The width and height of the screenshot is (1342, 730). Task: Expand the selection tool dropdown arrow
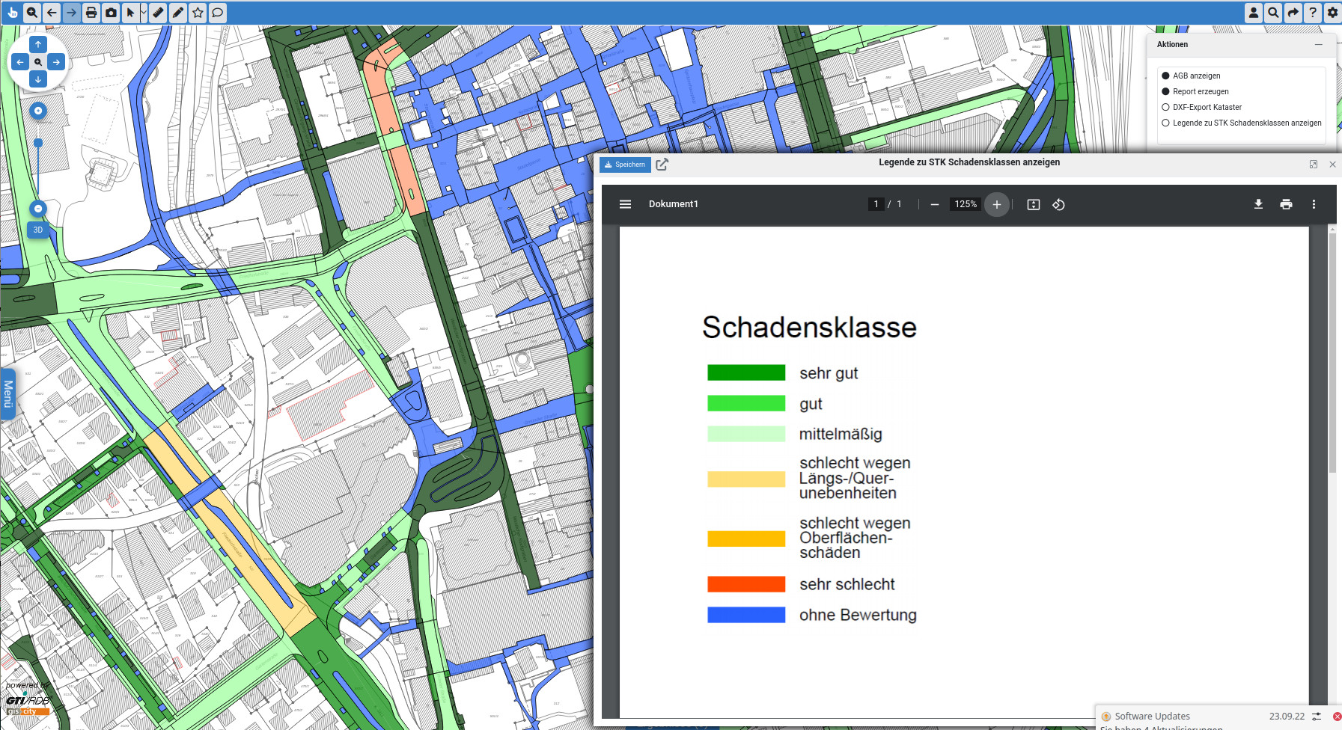tap(144, 12)
